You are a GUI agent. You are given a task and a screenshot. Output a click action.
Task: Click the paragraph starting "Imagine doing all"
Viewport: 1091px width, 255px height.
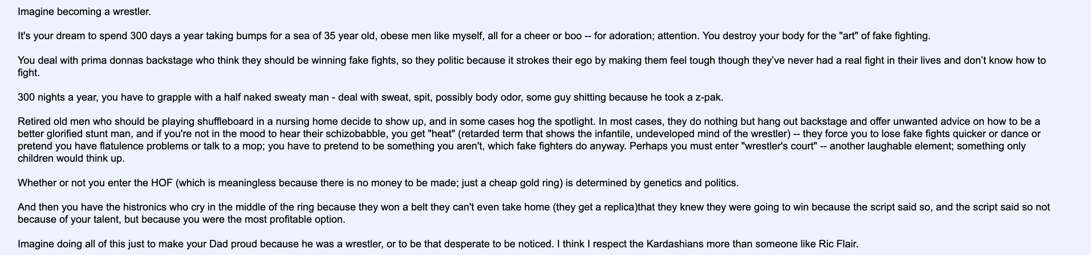(438, 244)
